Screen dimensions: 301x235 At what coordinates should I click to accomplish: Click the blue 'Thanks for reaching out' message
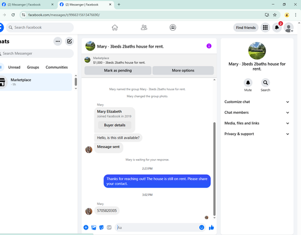pyautogui.click(x=157, y=181)
